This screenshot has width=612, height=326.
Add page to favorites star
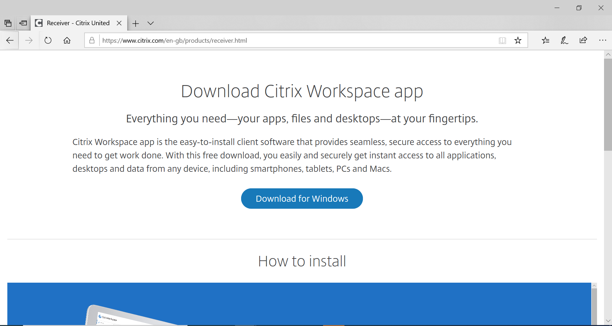tap(518, 40)
